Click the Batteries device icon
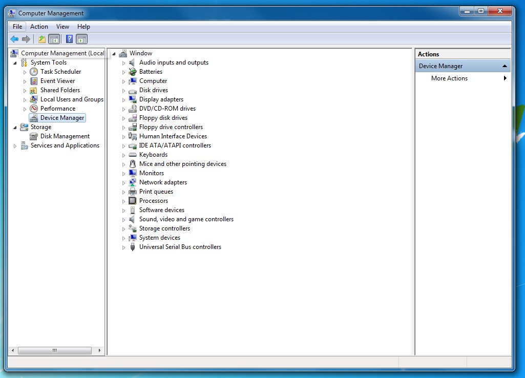Viewport: 525px width, 378px height. [x=133, y=72]
